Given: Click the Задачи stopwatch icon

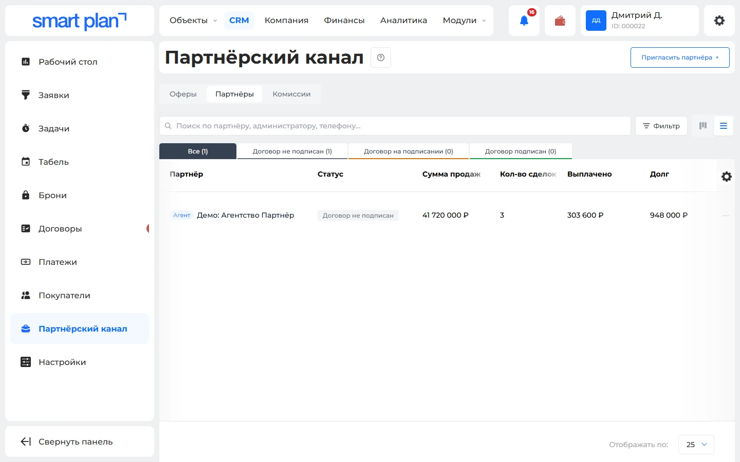Looking at the screenshot, I should pyautogui.click(x=26, y=128).
